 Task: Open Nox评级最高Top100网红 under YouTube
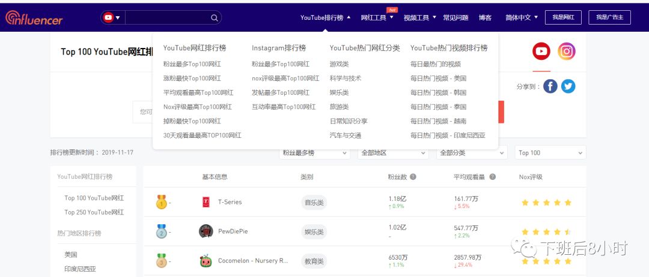pos(198,107)
